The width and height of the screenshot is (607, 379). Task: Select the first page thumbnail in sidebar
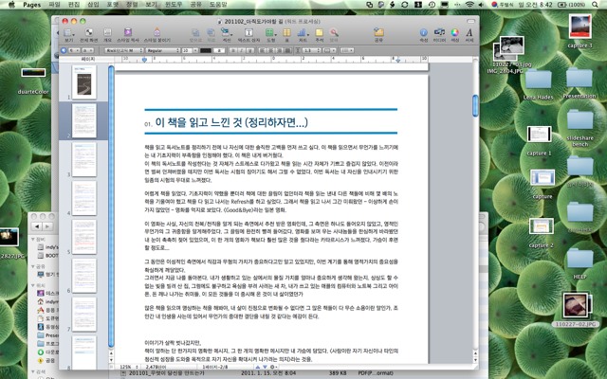point(83,82)
